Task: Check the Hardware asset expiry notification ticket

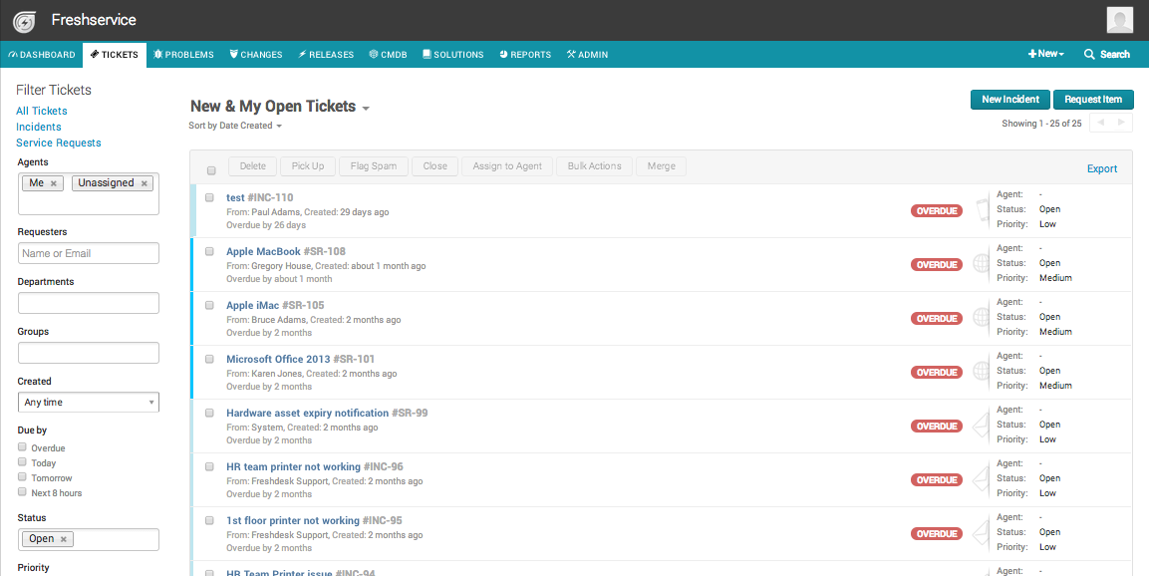Action: 209,413
